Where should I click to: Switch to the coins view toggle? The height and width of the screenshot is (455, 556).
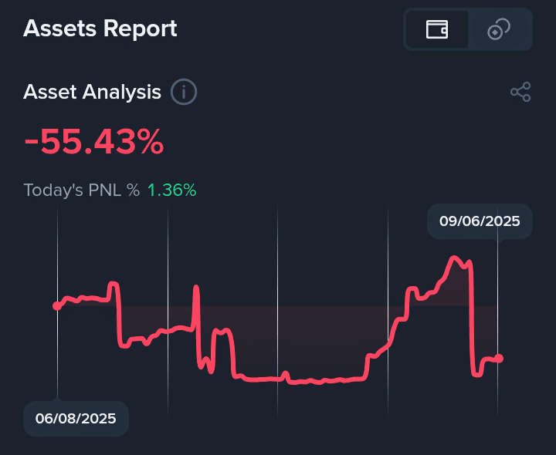point(499,29)
